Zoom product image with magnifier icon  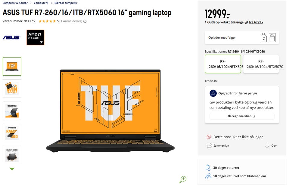pyautogui.click(x=183, y=179)
